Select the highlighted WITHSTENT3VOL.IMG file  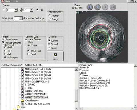click(x=36, y=97)
